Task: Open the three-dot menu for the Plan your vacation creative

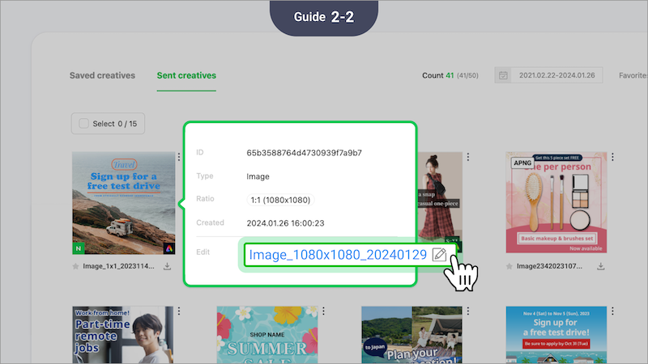Action: tap(468, 311)
